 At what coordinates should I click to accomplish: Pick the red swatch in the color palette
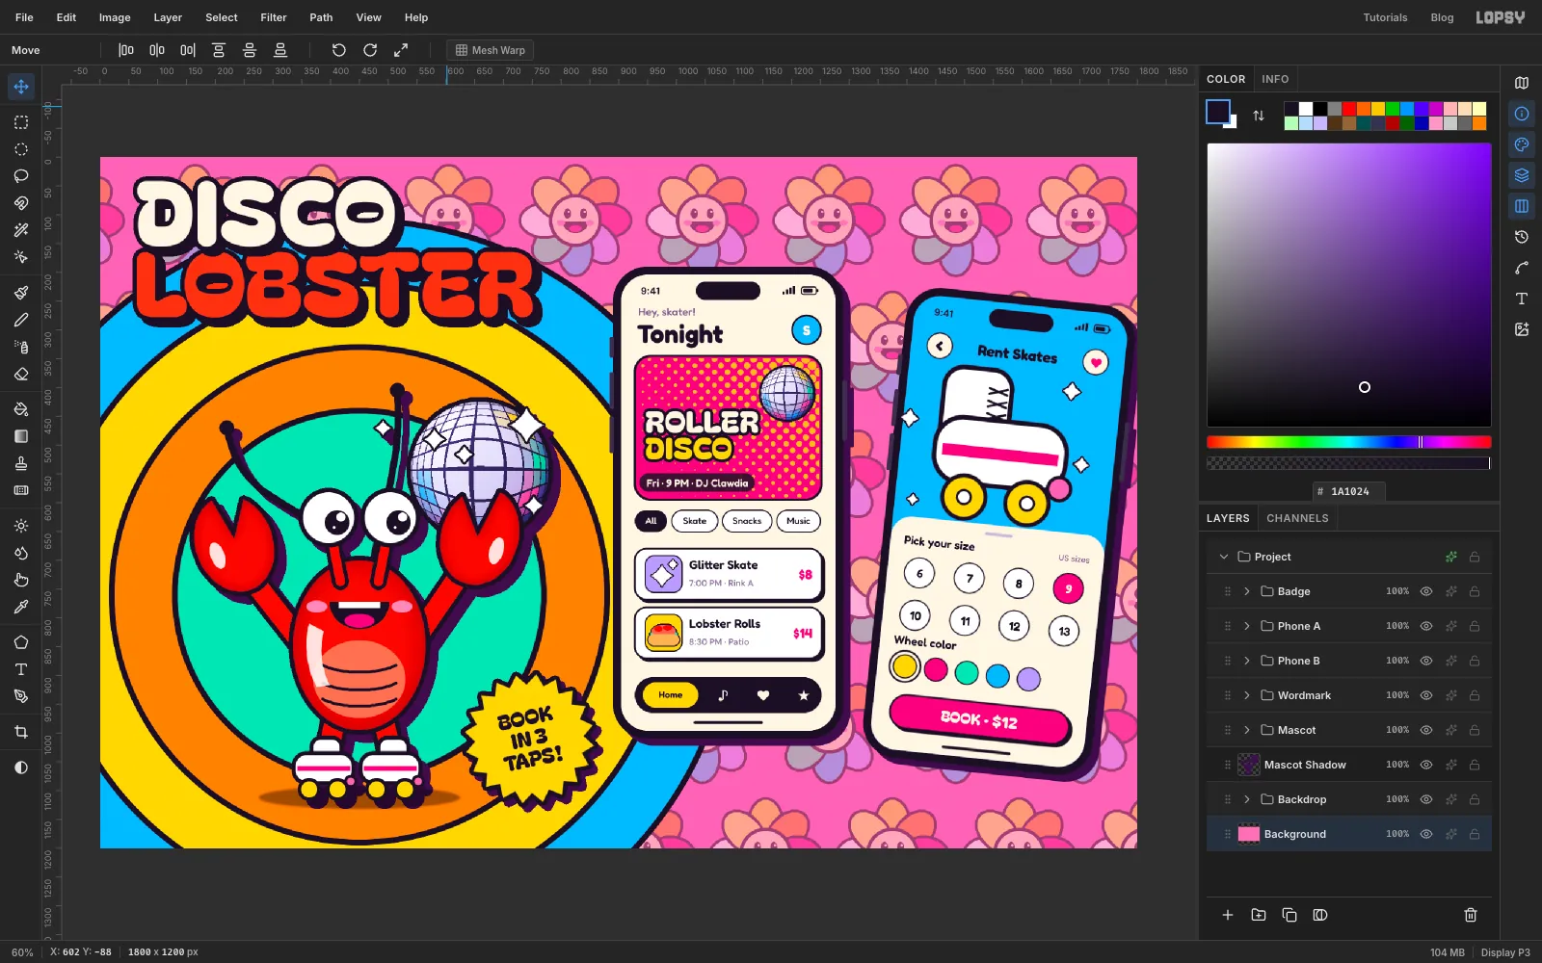click(x=1349, y=109)
